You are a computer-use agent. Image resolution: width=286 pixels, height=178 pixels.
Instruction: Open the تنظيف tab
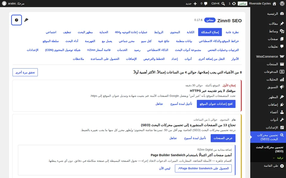tap(67, 32)
